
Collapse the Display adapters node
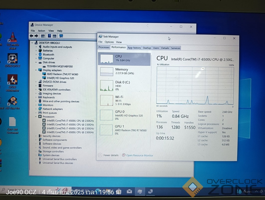(x=36, y=70)
